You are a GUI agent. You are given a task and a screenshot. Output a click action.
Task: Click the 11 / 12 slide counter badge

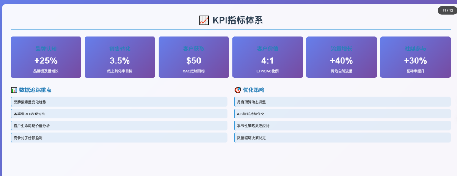447,11
